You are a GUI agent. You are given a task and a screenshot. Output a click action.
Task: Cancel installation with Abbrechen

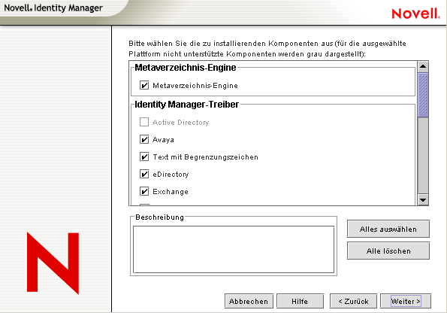(249, 301)
